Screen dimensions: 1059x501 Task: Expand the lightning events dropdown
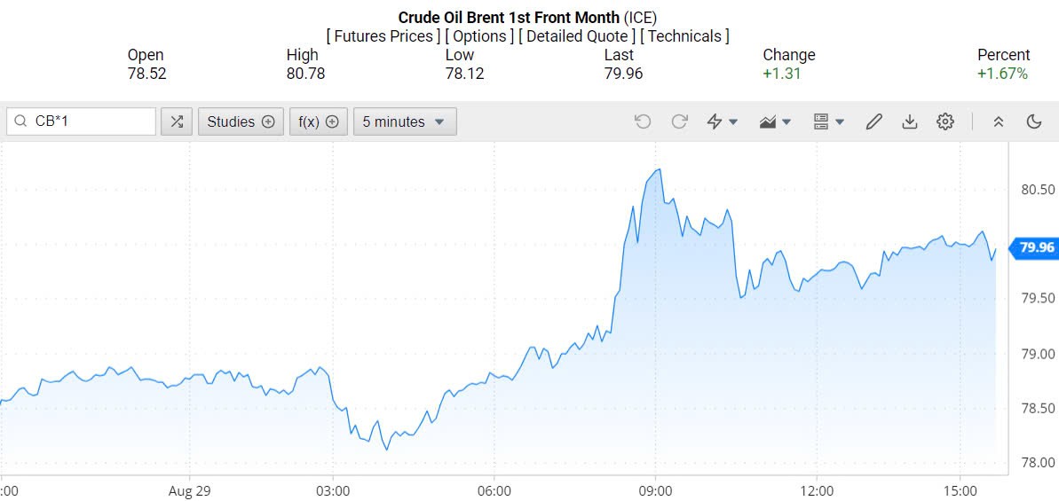(x=722, y=121)
